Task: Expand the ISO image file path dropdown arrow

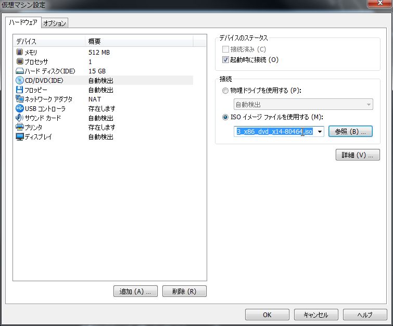Action: tap(320, 131)
